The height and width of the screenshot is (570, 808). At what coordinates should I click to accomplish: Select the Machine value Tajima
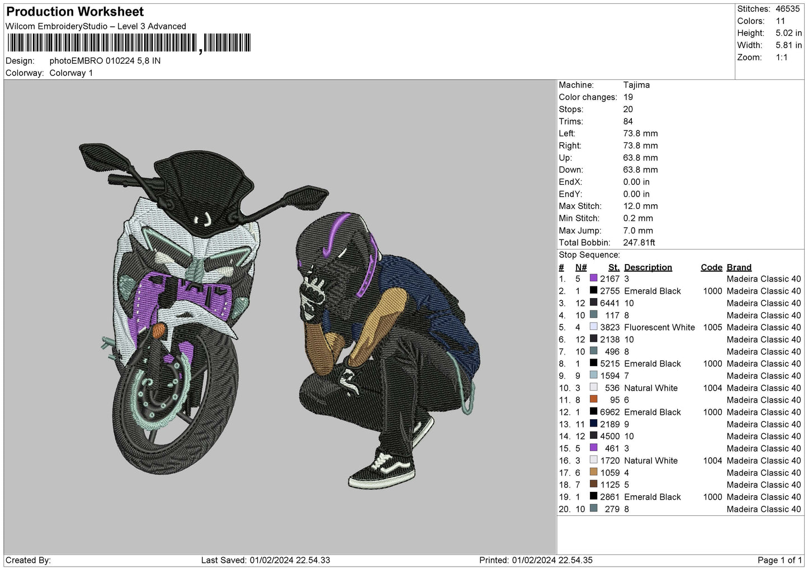pyautogui.click(x=636, y=85)
